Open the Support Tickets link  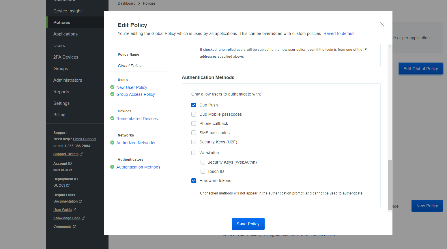tap(66, 154)
